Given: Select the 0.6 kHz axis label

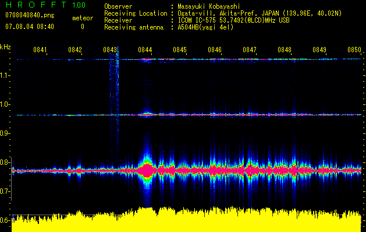Looking at the screenshot, I should 5,220.
